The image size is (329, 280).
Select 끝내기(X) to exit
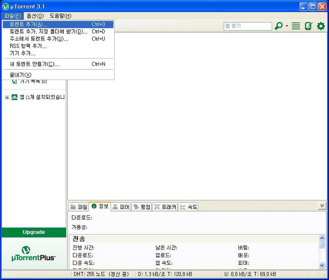58,75
